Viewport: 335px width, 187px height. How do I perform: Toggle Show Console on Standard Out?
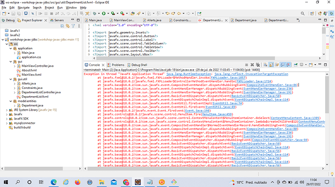(283, 65)
